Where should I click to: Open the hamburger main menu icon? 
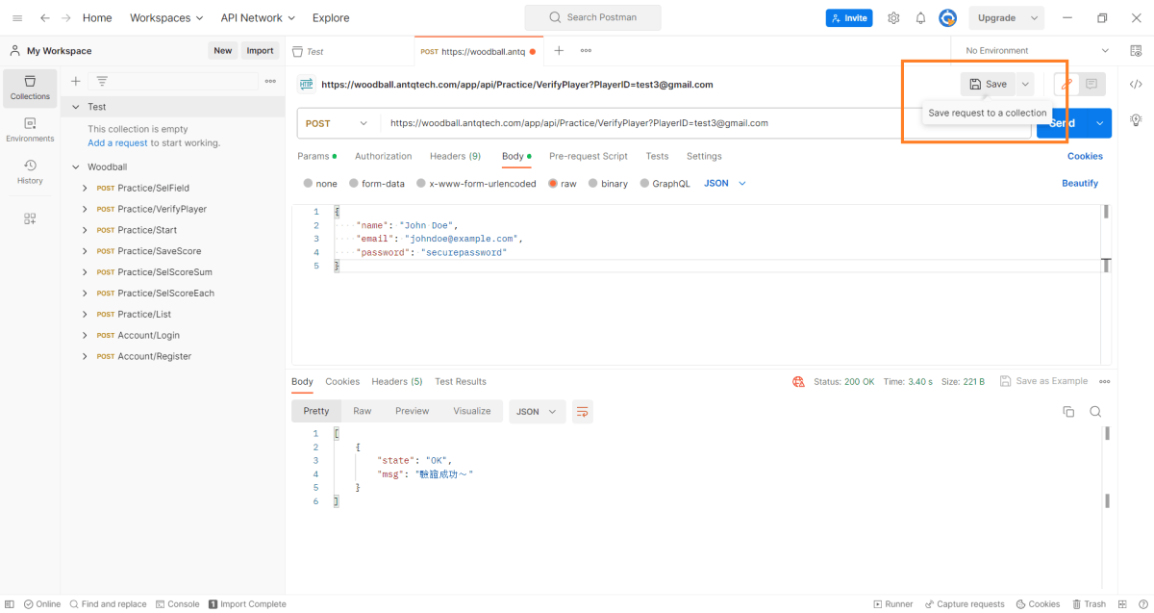click(17, 17)
